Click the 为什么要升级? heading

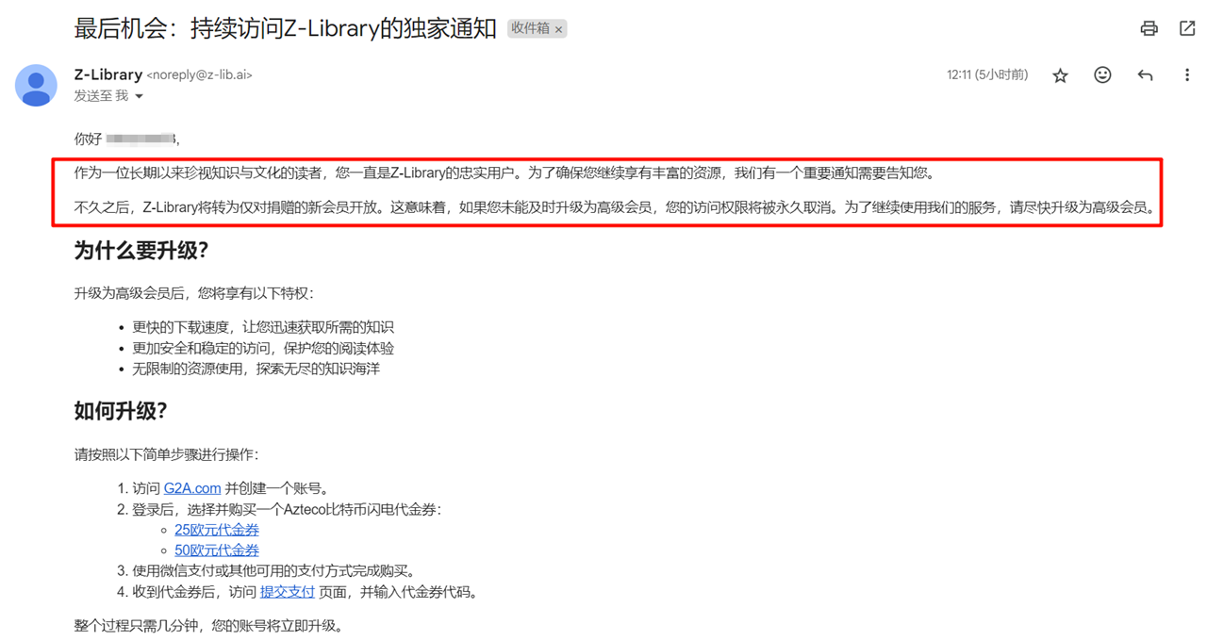pyautogui.click(x=141, y=251)
